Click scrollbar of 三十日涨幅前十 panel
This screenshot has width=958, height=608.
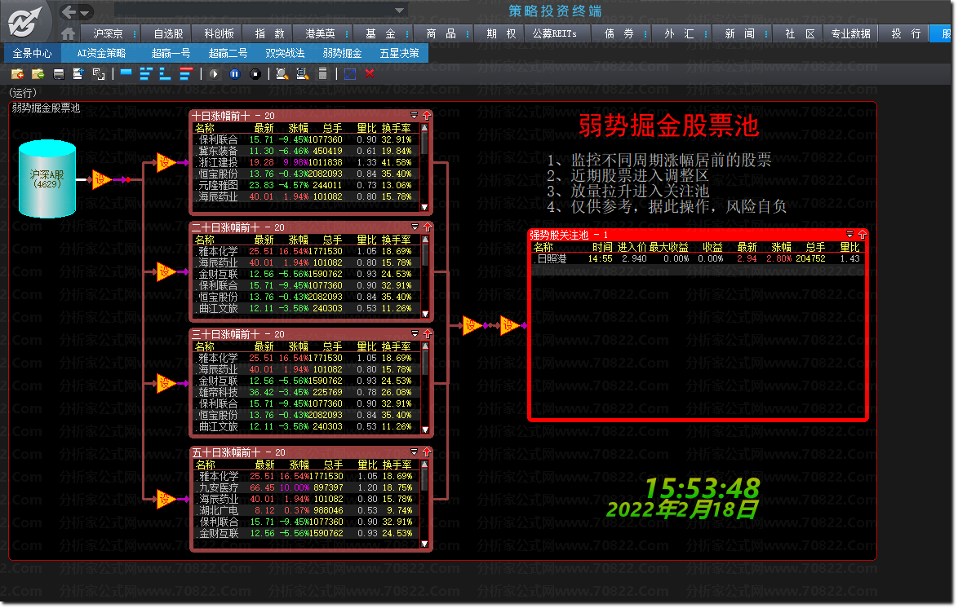tap(424, 388)
